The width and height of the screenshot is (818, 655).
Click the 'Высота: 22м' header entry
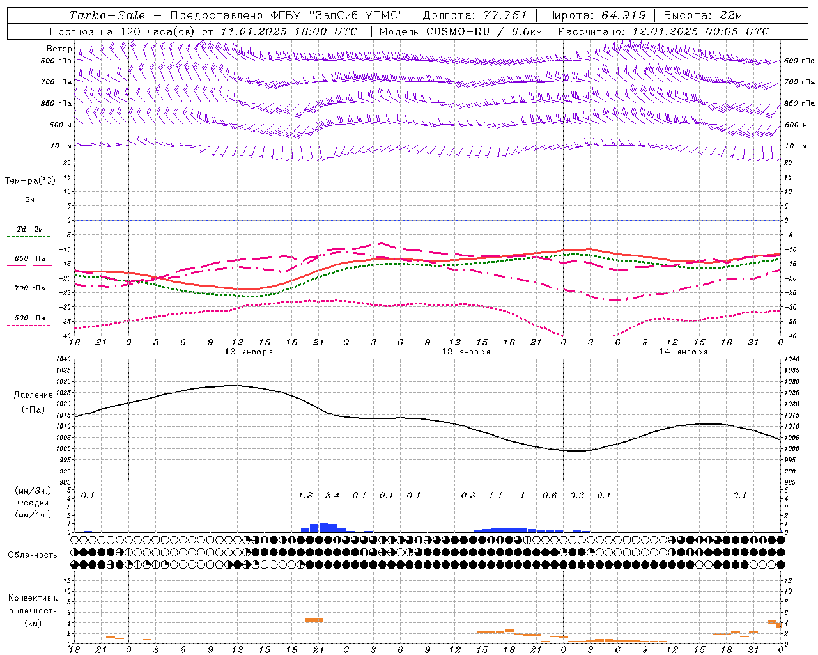coord(703,15)
